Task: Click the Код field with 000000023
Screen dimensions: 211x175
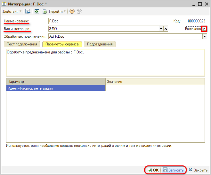Action: (x=197, y=21)
